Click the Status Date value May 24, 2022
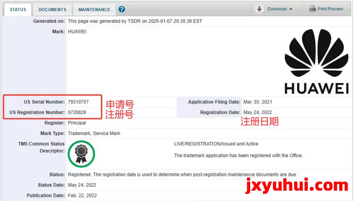Viewport: 355px width, 201px height. click(82, 185)
